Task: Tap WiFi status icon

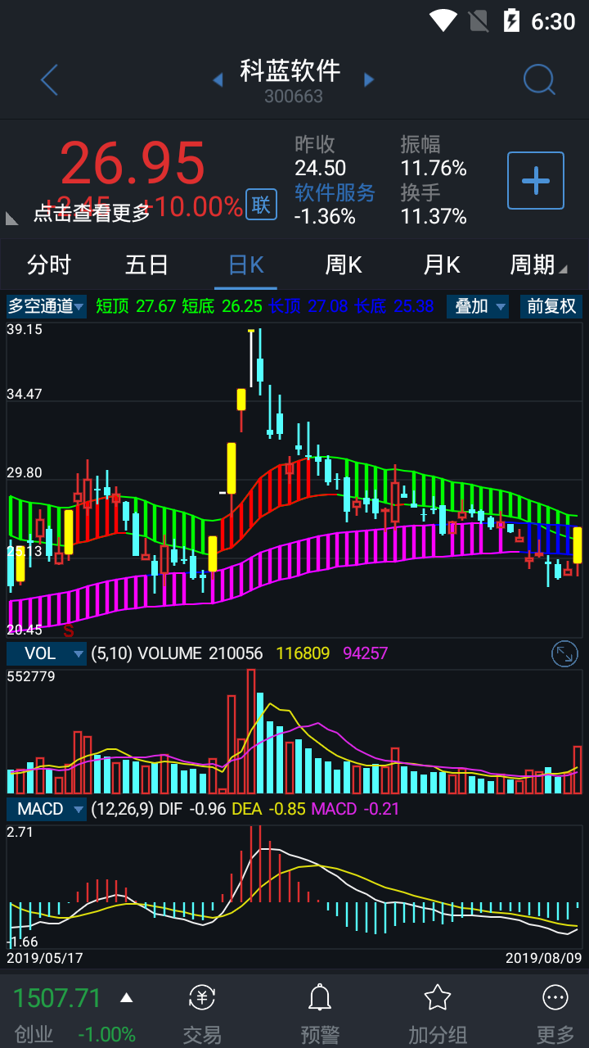Action: (443, 20)
